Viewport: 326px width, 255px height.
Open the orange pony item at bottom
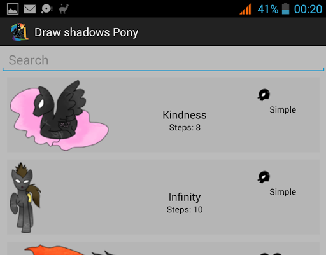pyautogui.click(x=163, y=249)
